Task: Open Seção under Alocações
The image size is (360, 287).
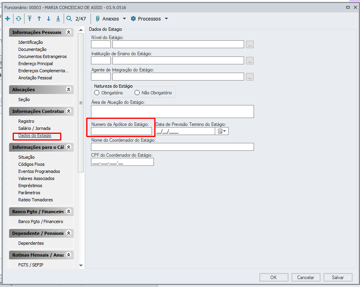Action: tap(24, 99)
